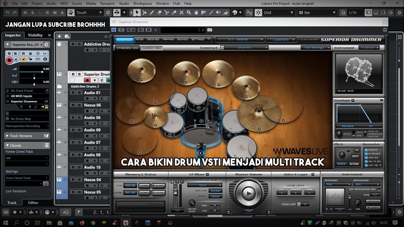Pick the Draw pencil tool
The width and height of the screenshot is (404, 227).
point(152,13)
